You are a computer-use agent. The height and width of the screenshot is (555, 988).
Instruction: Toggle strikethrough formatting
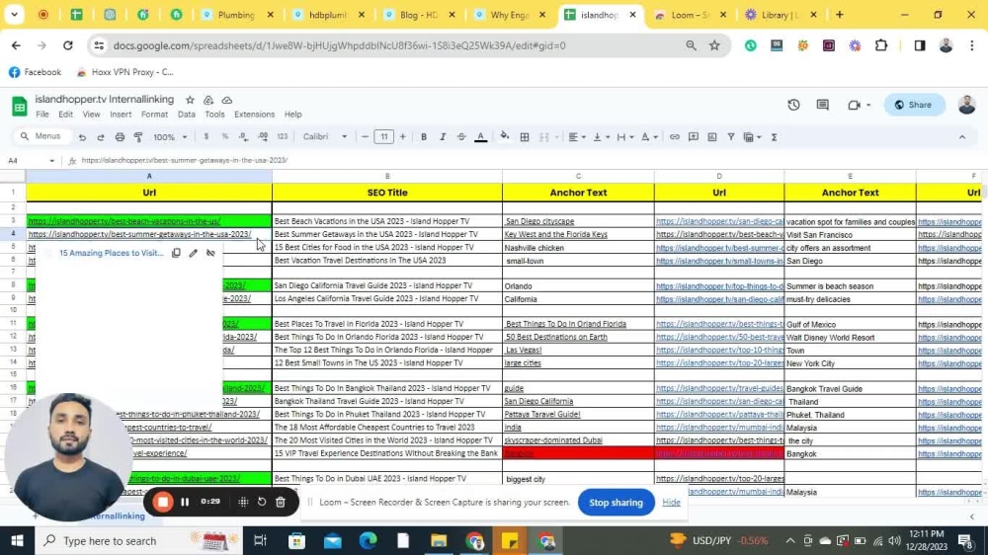pyautogui.click(x=461, y=136)
